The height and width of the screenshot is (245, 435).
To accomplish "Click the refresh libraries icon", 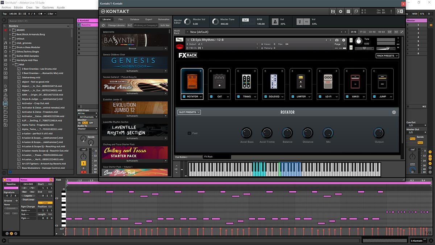I will point(103,25).
